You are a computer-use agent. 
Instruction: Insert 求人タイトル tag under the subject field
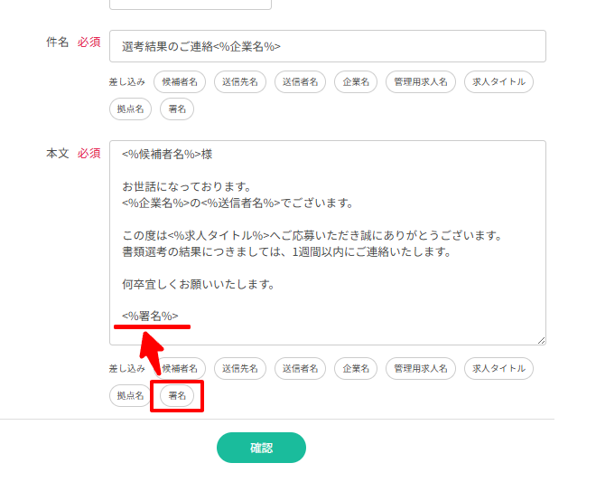coord(498,82)
